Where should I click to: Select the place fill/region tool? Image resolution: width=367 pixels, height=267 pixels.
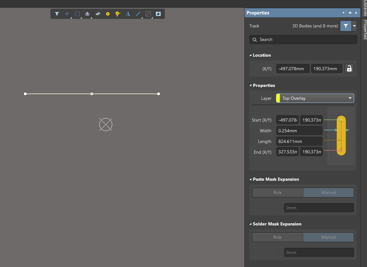tap(159, 14)
